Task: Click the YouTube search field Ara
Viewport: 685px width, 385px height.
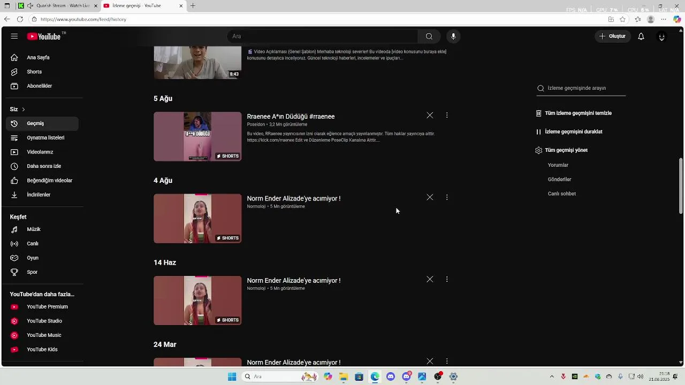Action: (x=323, y=36)
